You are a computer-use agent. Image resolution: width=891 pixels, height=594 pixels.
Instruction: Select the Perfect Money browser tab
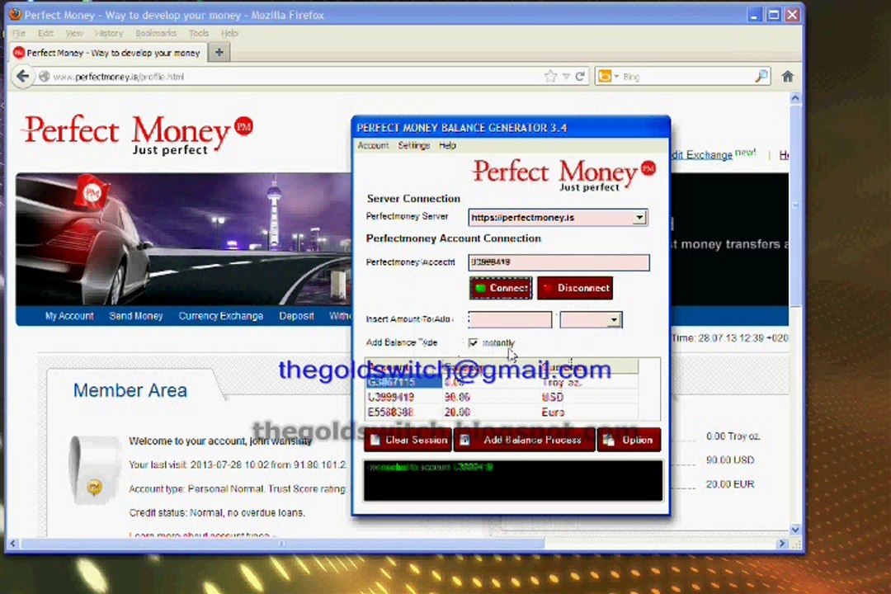click(x=108, y=53)
